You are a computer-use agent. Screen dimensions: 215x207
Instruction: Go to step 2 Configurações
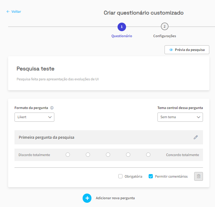pos(165,27)
